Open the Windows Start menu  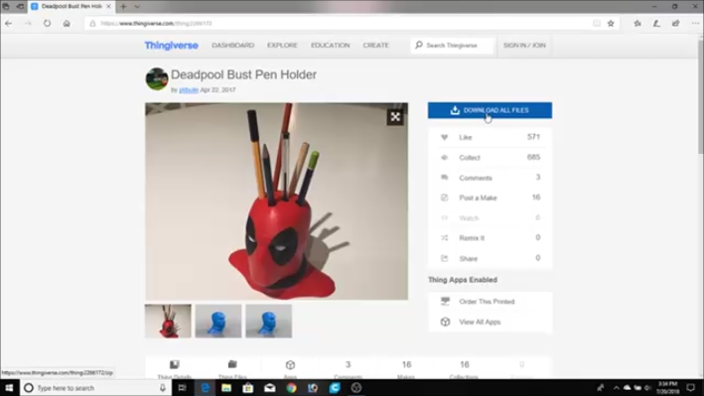point(9,388)
